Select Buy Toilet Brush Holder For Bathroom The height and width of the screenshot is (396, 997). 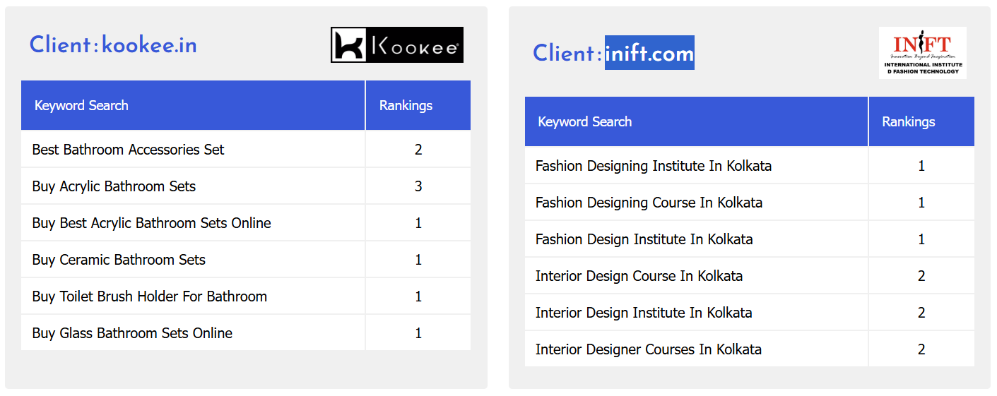tap(149, 296)
